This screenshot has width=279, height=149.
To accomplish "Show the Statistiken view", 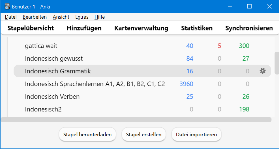I will tap(197, 28).
